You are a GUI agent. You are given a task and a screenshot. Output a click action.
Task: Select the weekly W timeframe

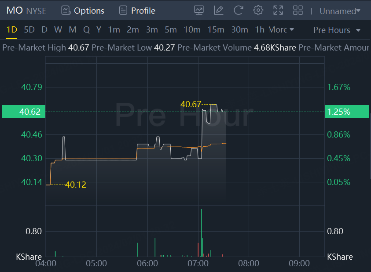pyautogui.click(x=58, y=30)
